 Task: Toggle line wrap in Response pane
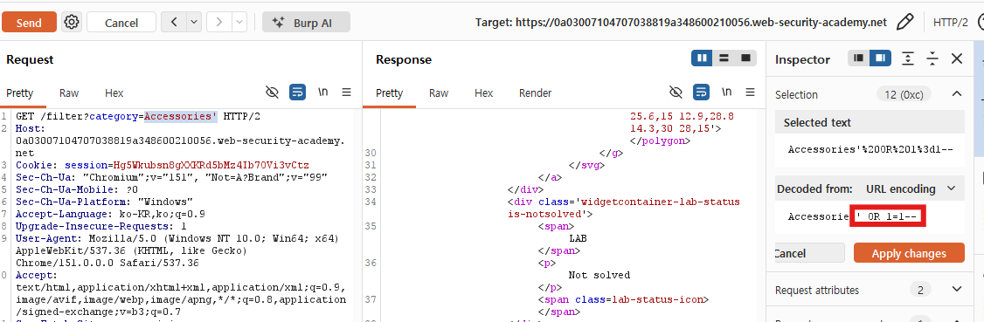pyautogui.click(x=702, y=92)
